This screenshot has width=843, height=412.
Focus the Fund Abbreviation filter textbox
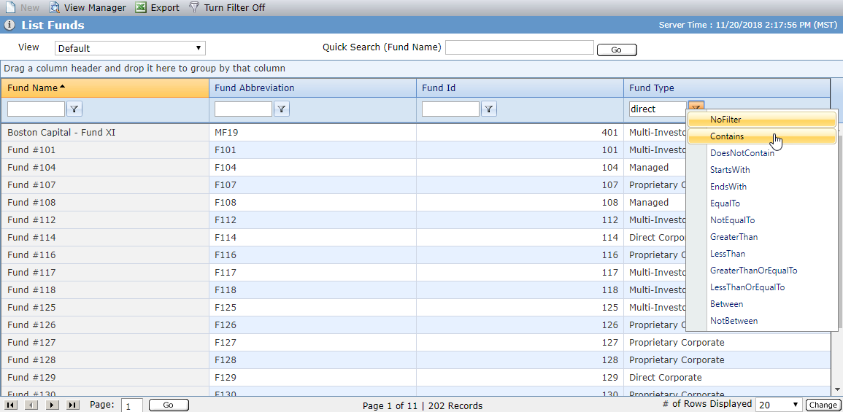(244, 109)
